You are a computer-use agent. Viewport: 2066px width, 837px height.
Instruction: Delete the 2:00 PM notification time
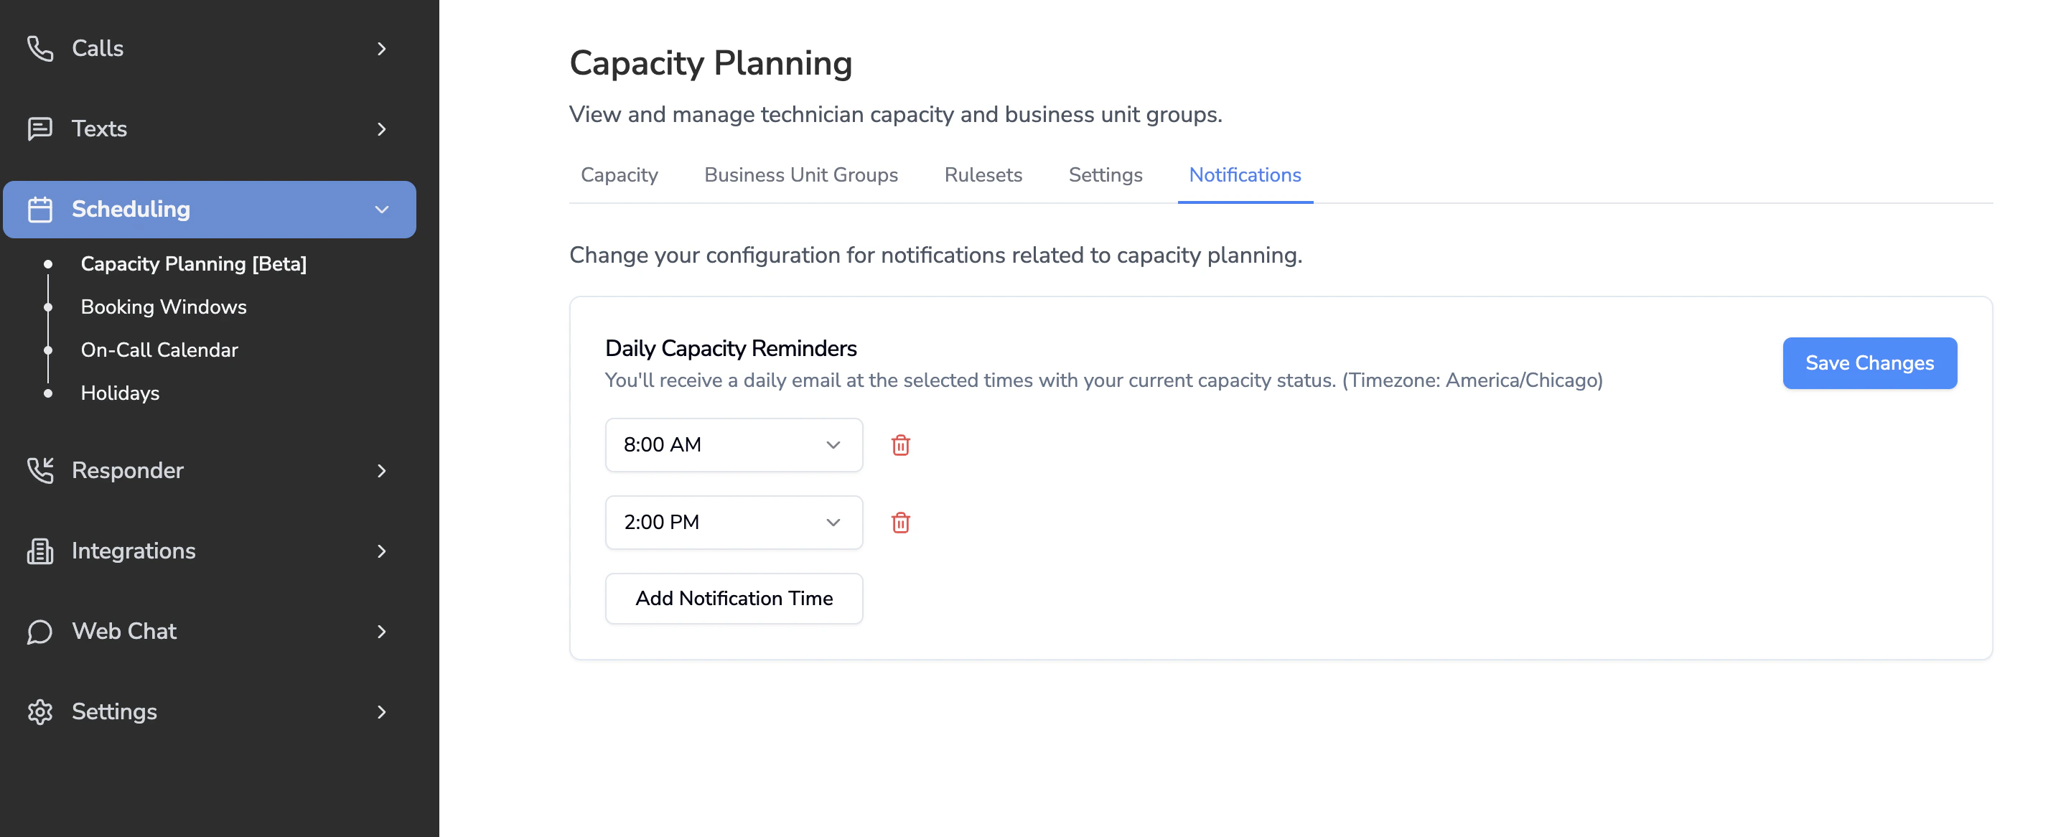click(900, 523)
